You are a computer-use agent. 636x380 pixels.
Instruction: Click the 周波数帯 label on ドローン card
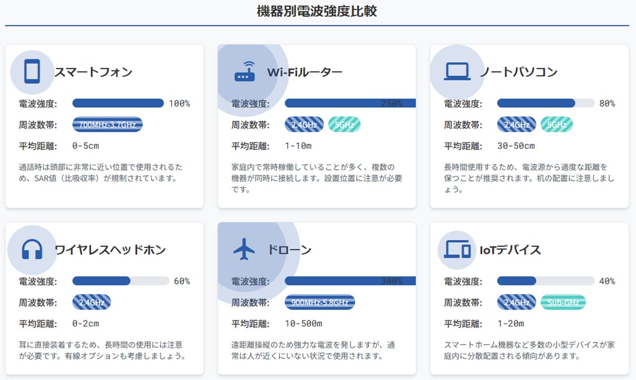point(251,303)
